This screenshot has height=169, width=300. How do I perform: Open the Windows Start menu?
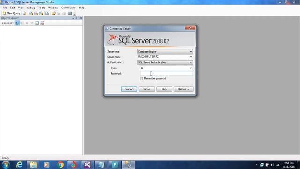[x=6, y=165]
